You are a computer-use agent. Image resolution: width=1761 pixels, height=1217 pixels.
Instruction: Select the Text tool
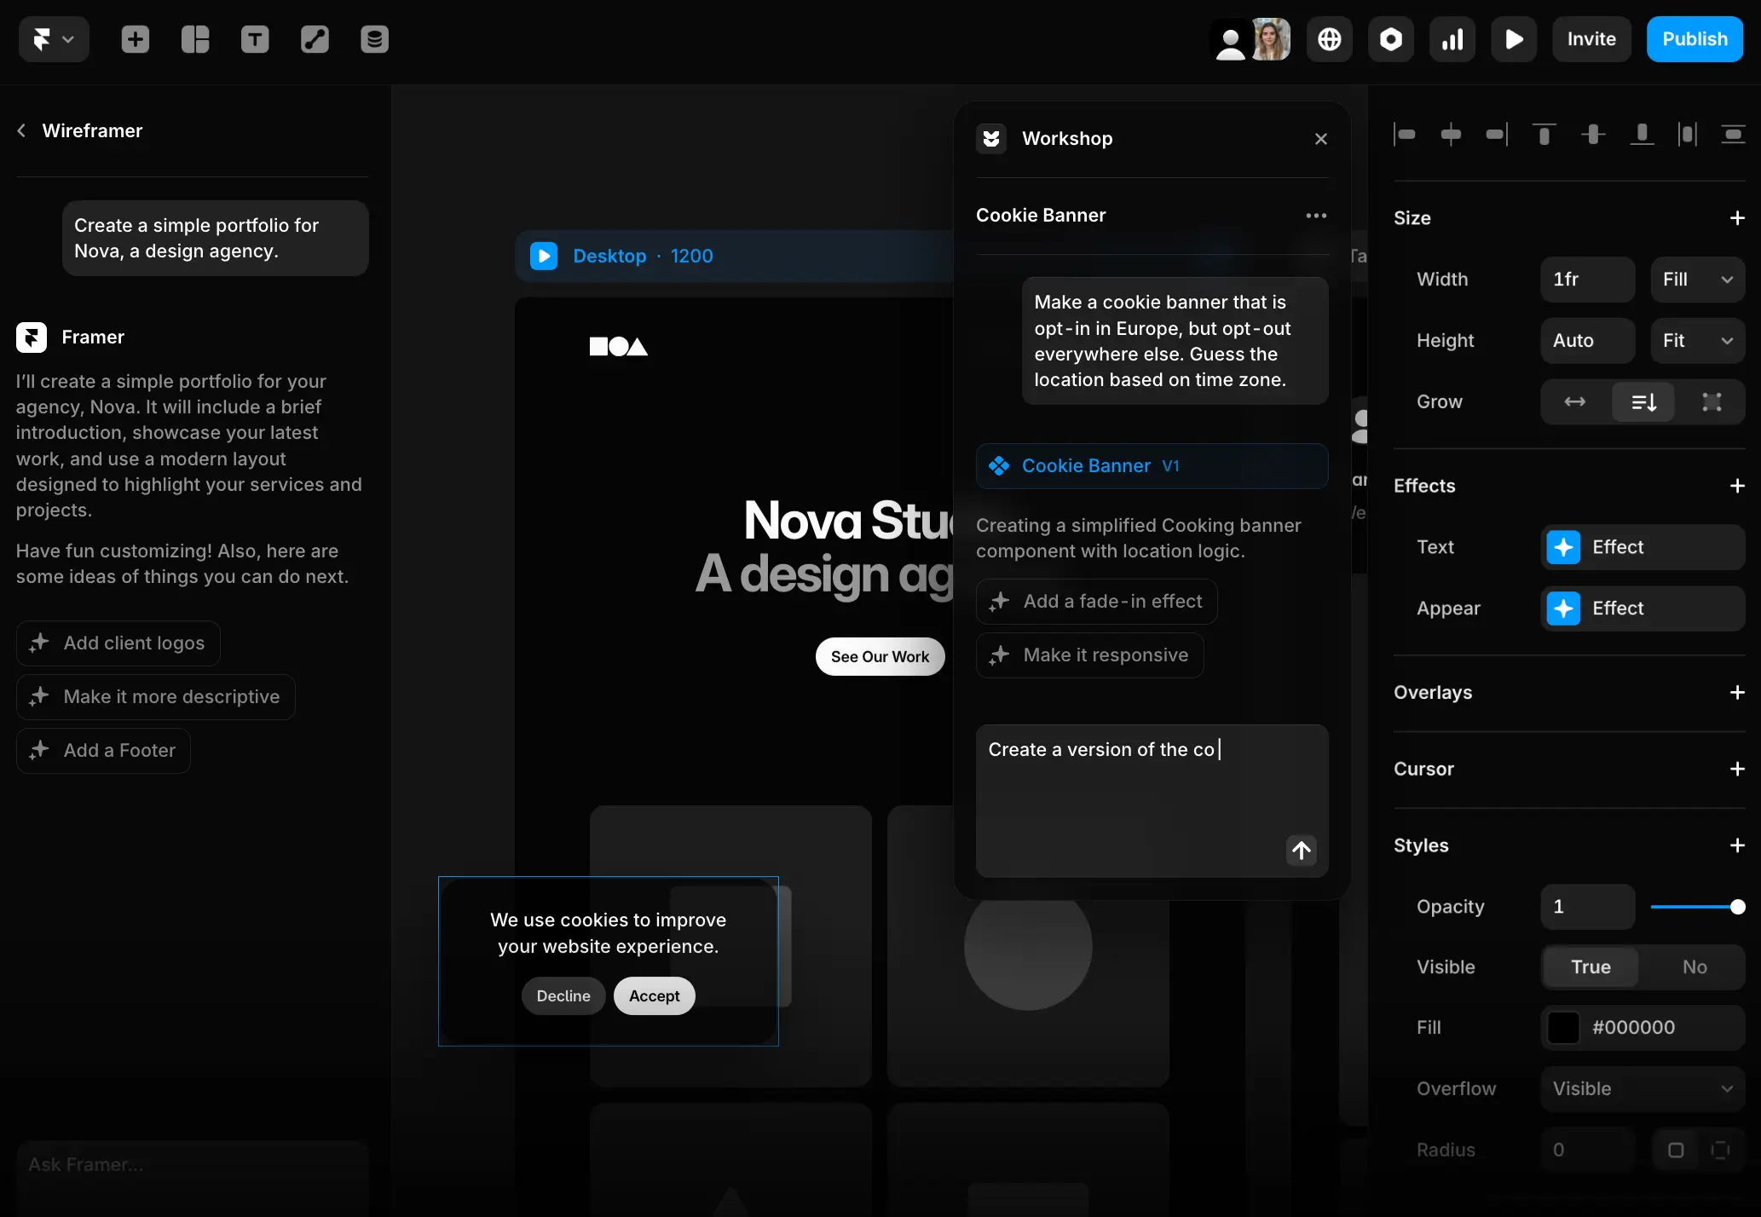pyautogui.click(x=255, y=38)
